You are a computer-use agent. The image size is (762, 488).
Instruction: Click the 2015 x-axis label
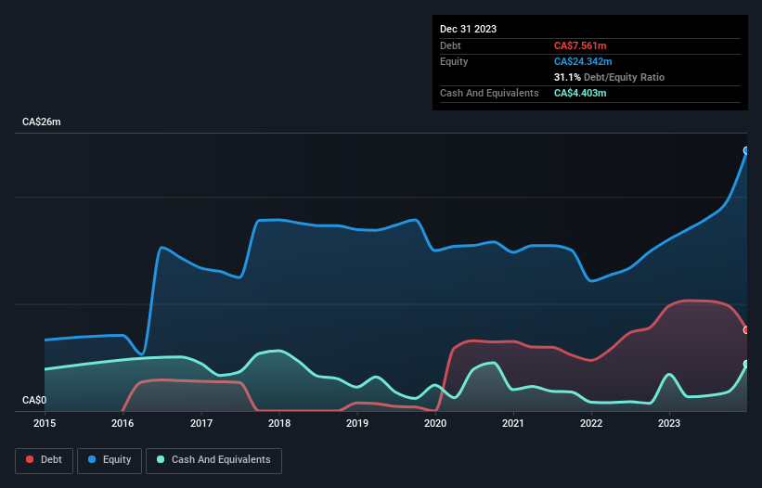45,423
